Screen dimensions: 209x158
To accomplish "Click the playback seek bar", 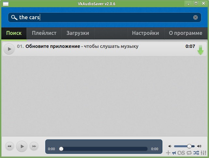I will (103, 149).
